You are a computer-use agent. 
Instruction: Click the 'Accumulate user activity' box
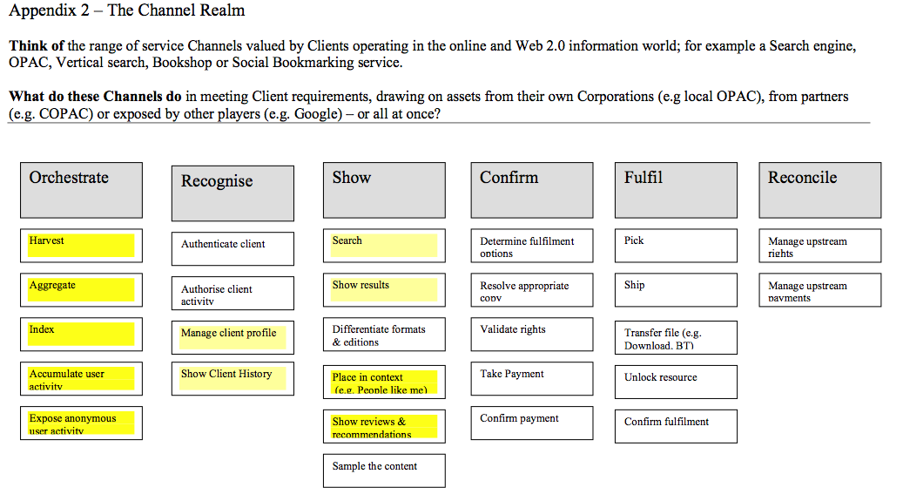81,379
